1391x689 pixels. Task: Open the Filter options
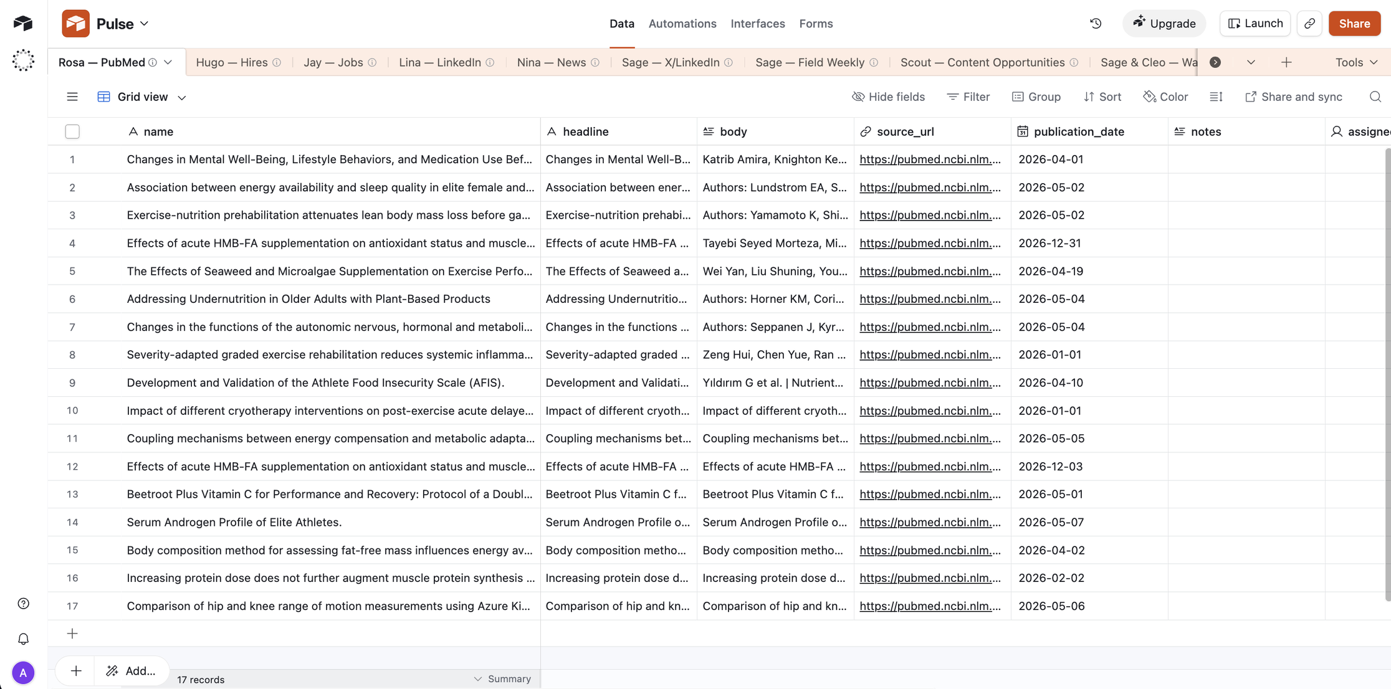968,97
